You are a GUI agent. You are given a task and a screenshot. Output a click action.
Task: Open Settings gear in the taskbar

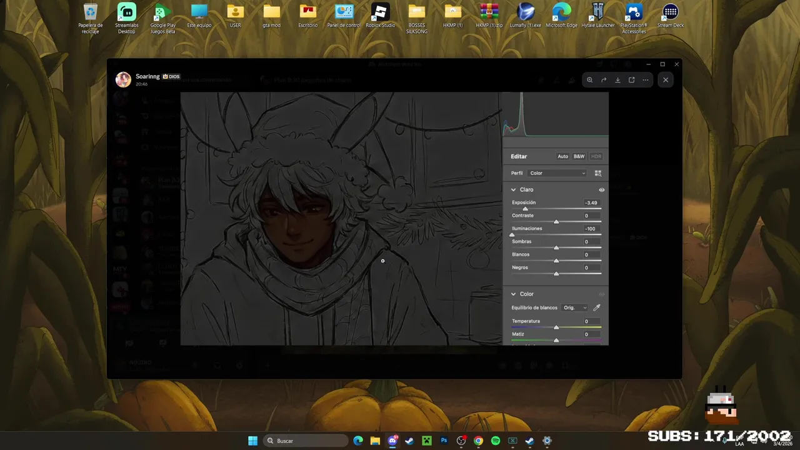pyautogui.click(x=547, y=441)
